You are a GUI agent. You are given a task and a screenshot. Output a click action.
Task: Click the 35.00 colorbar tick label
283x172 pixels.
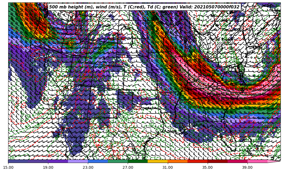point(208,167)
